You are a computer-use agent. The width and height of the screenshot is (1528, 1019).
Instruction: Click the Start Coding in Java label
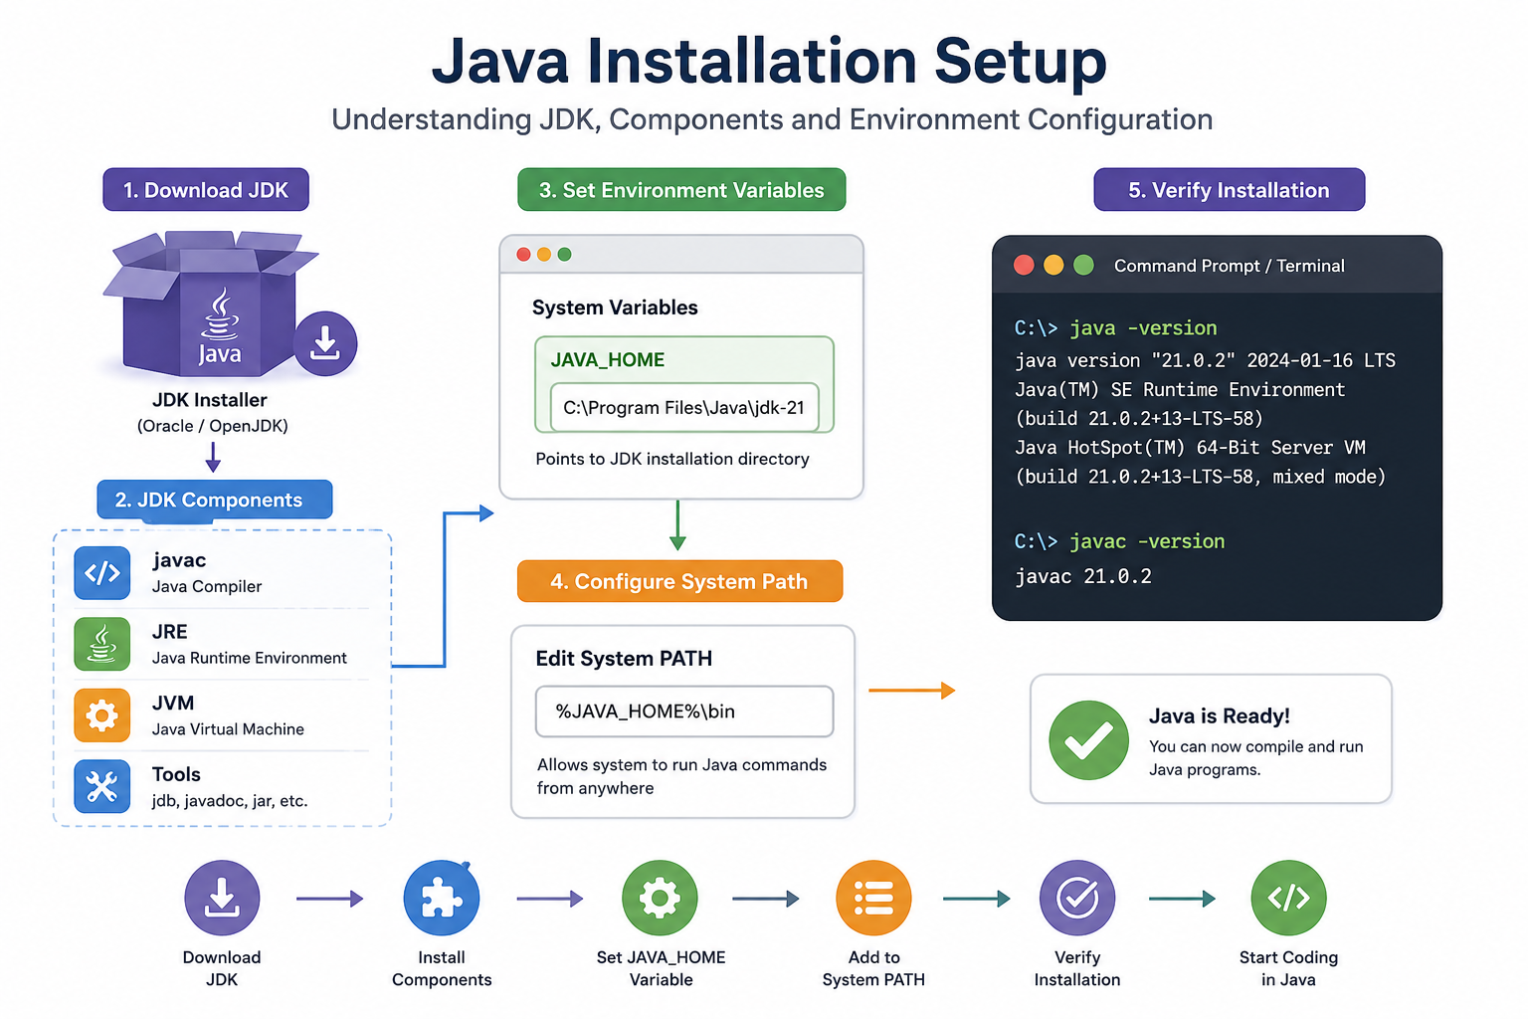coord(1289,968)
